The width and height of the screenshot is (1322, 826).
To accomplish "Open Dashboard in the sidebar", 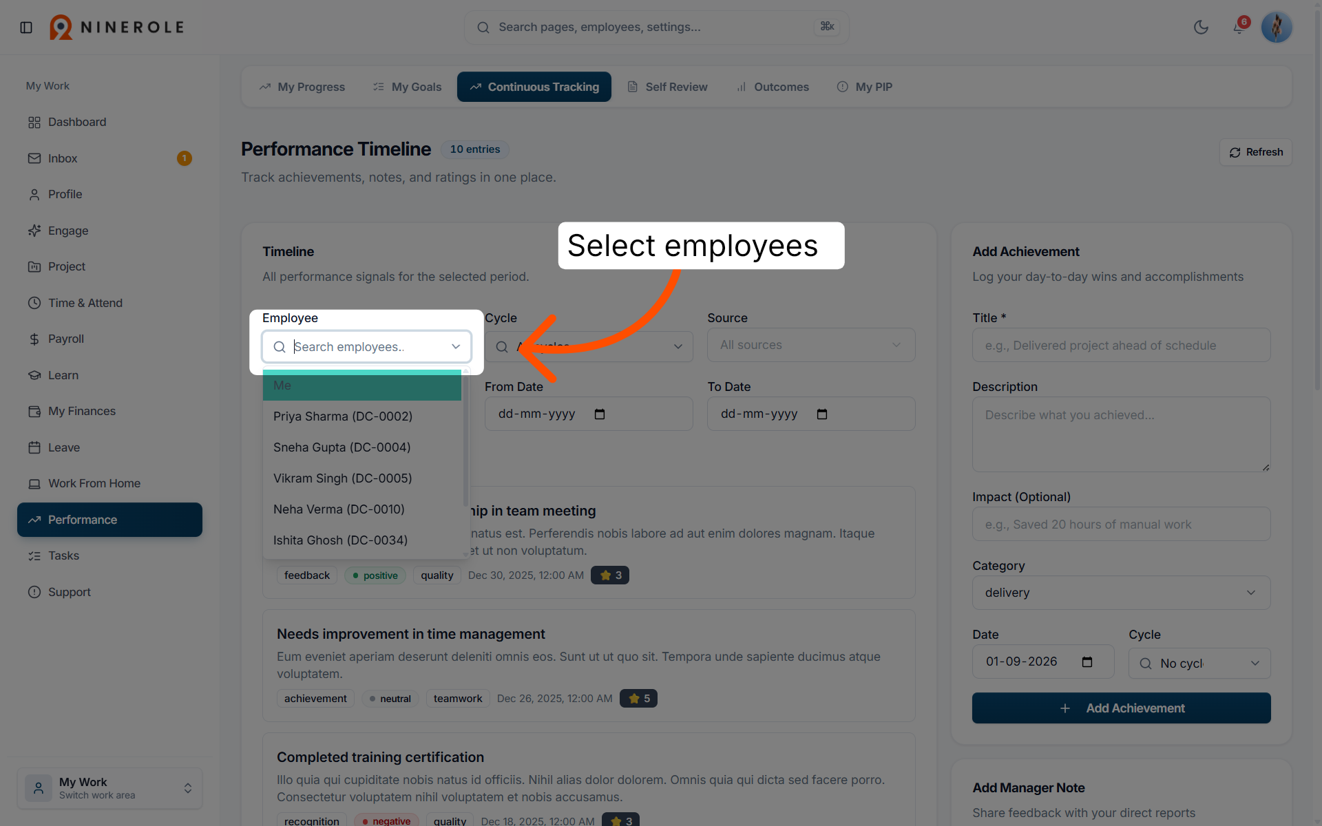I will coord(110,122).
